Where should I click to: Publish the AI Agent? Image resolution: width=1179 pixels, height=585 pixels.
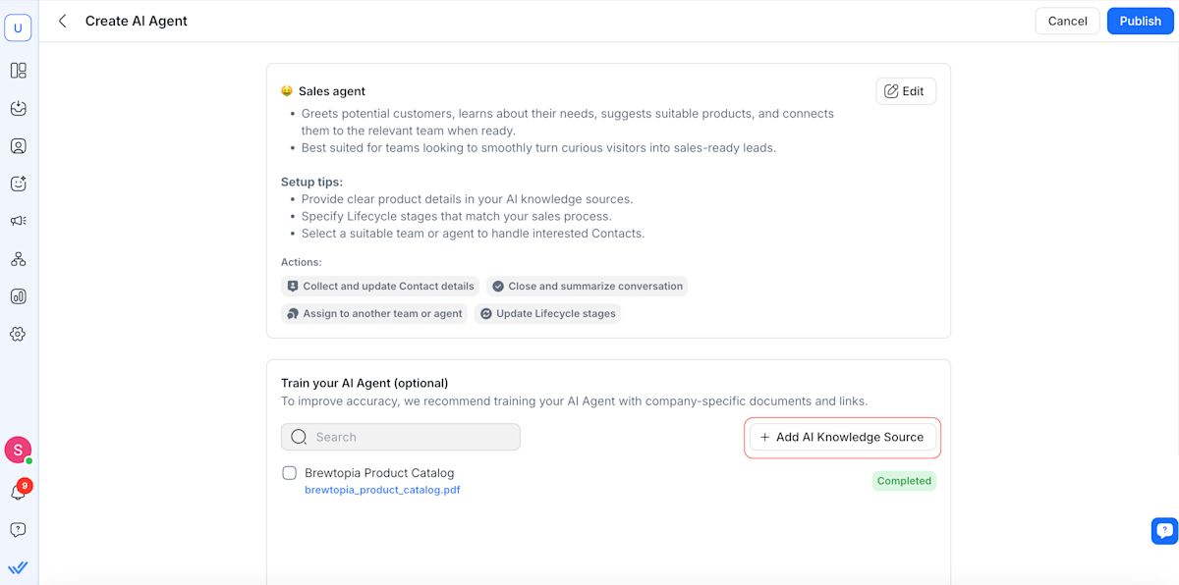click(1140, 21)
